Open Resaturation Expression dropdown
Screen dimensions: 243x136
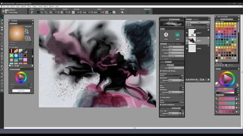pos(175,80)
